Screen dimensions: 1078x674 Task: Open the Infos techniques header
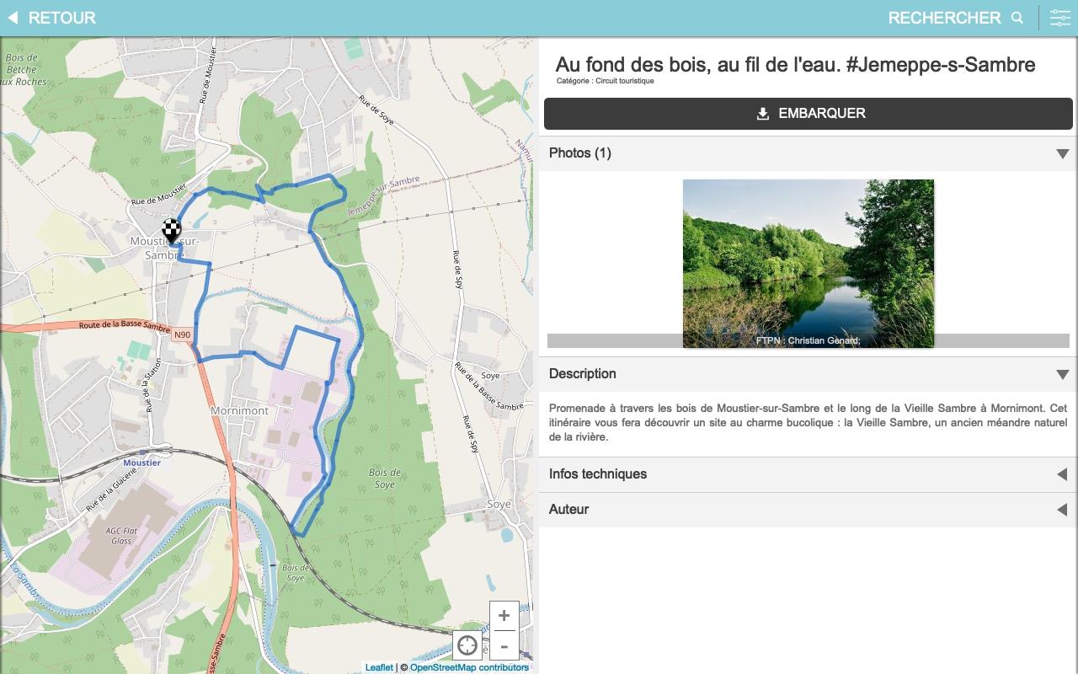(808, 474)
